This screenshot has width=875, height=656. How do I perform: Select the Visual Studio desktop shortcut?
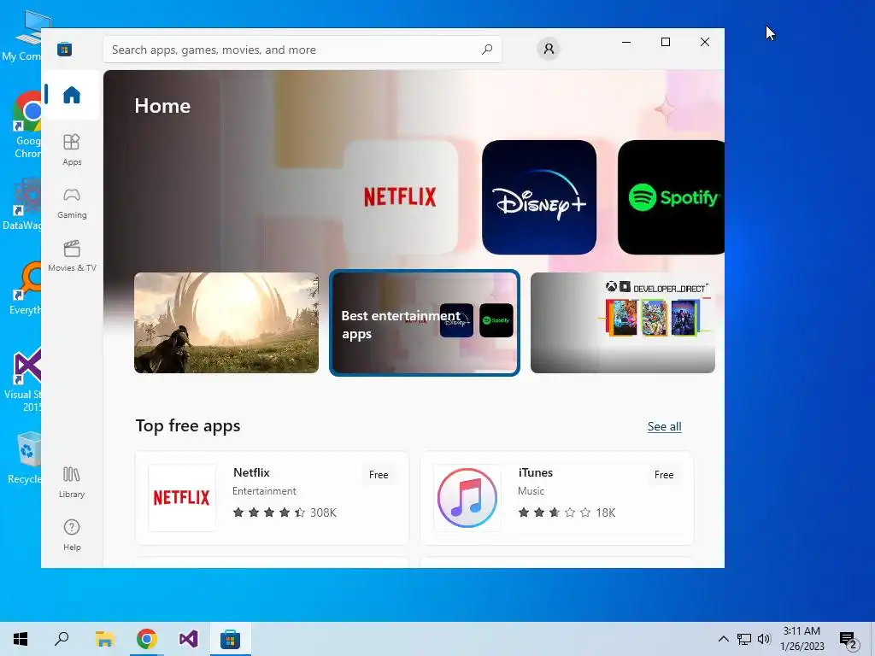[23, 380]
